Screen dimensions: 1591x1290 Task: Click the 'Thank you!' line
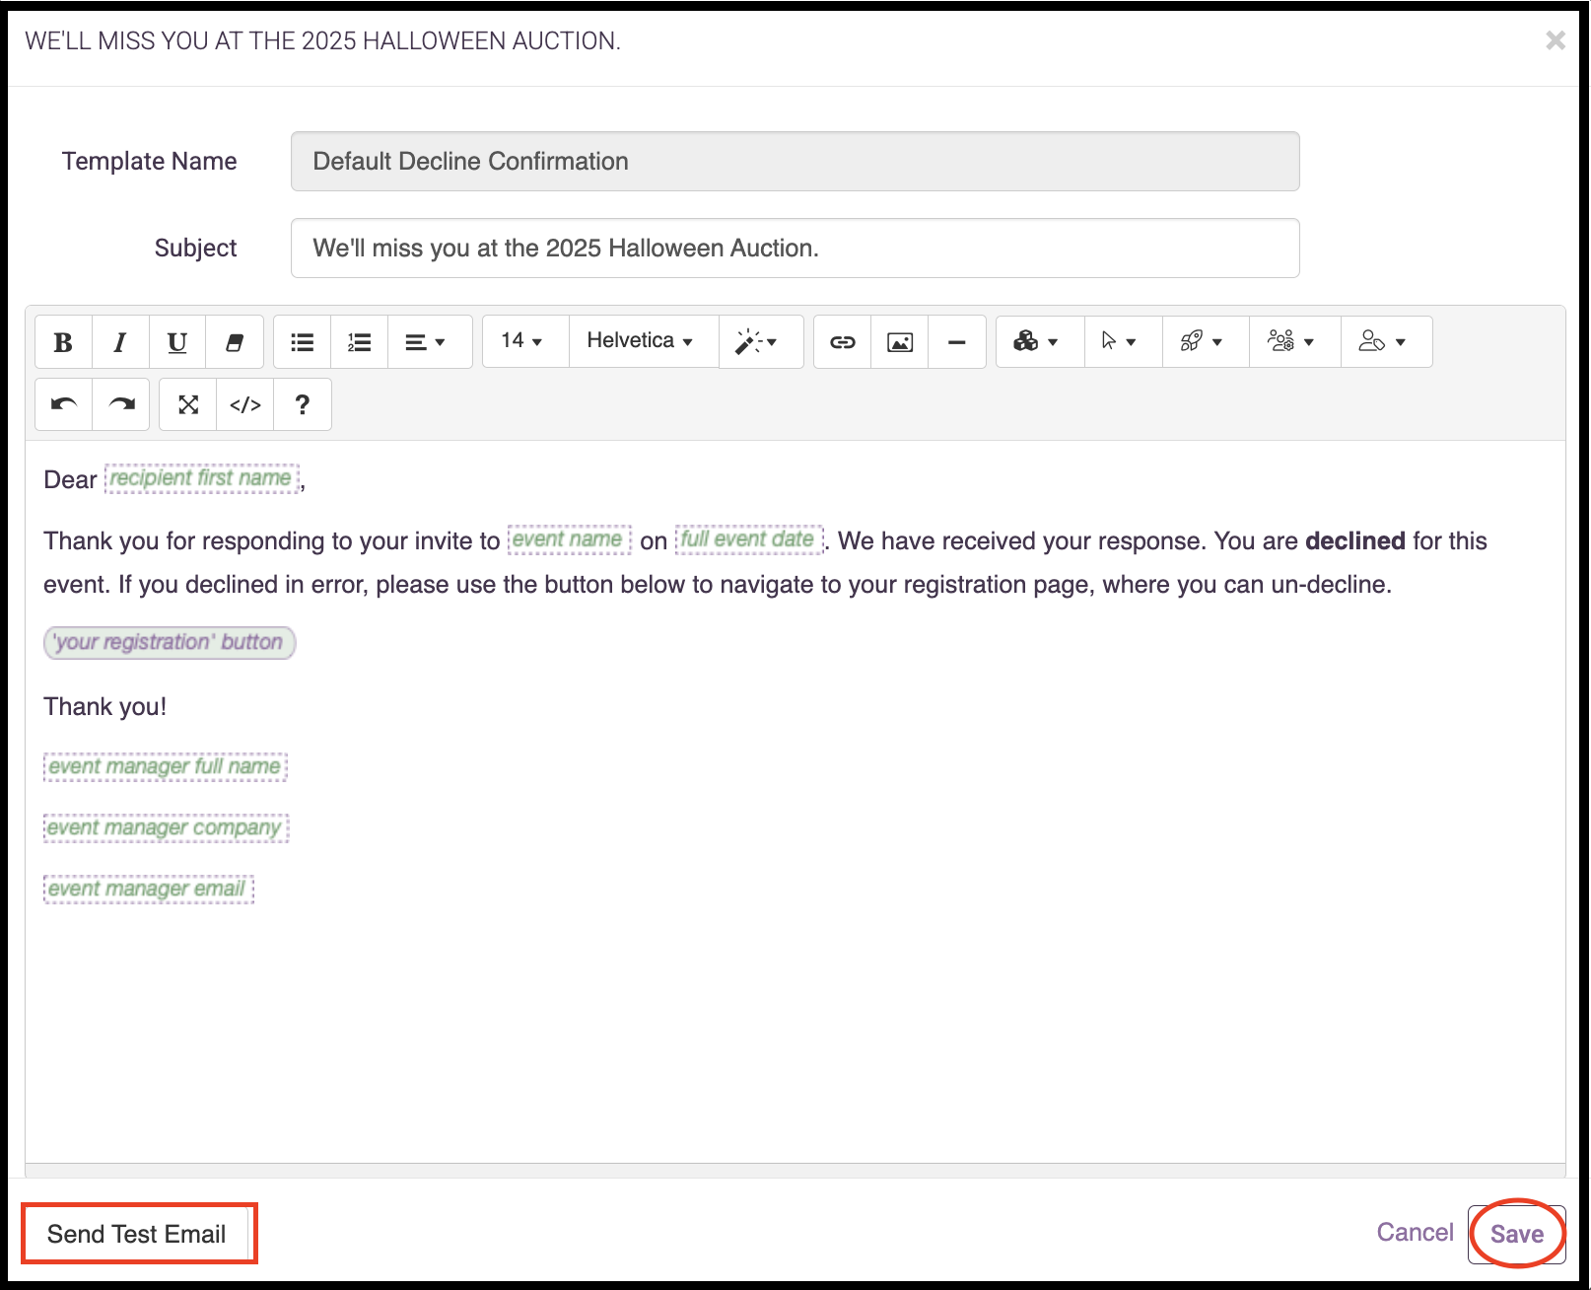pyautogui.click(x=105, y=707)
